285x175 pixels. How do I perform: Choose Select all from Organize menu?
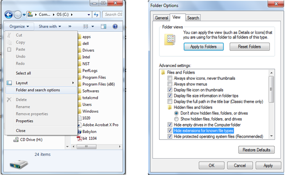(23, 73)
